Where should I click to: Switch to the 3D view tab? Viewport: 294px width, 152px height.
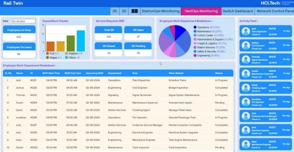(x=124, y=11)
